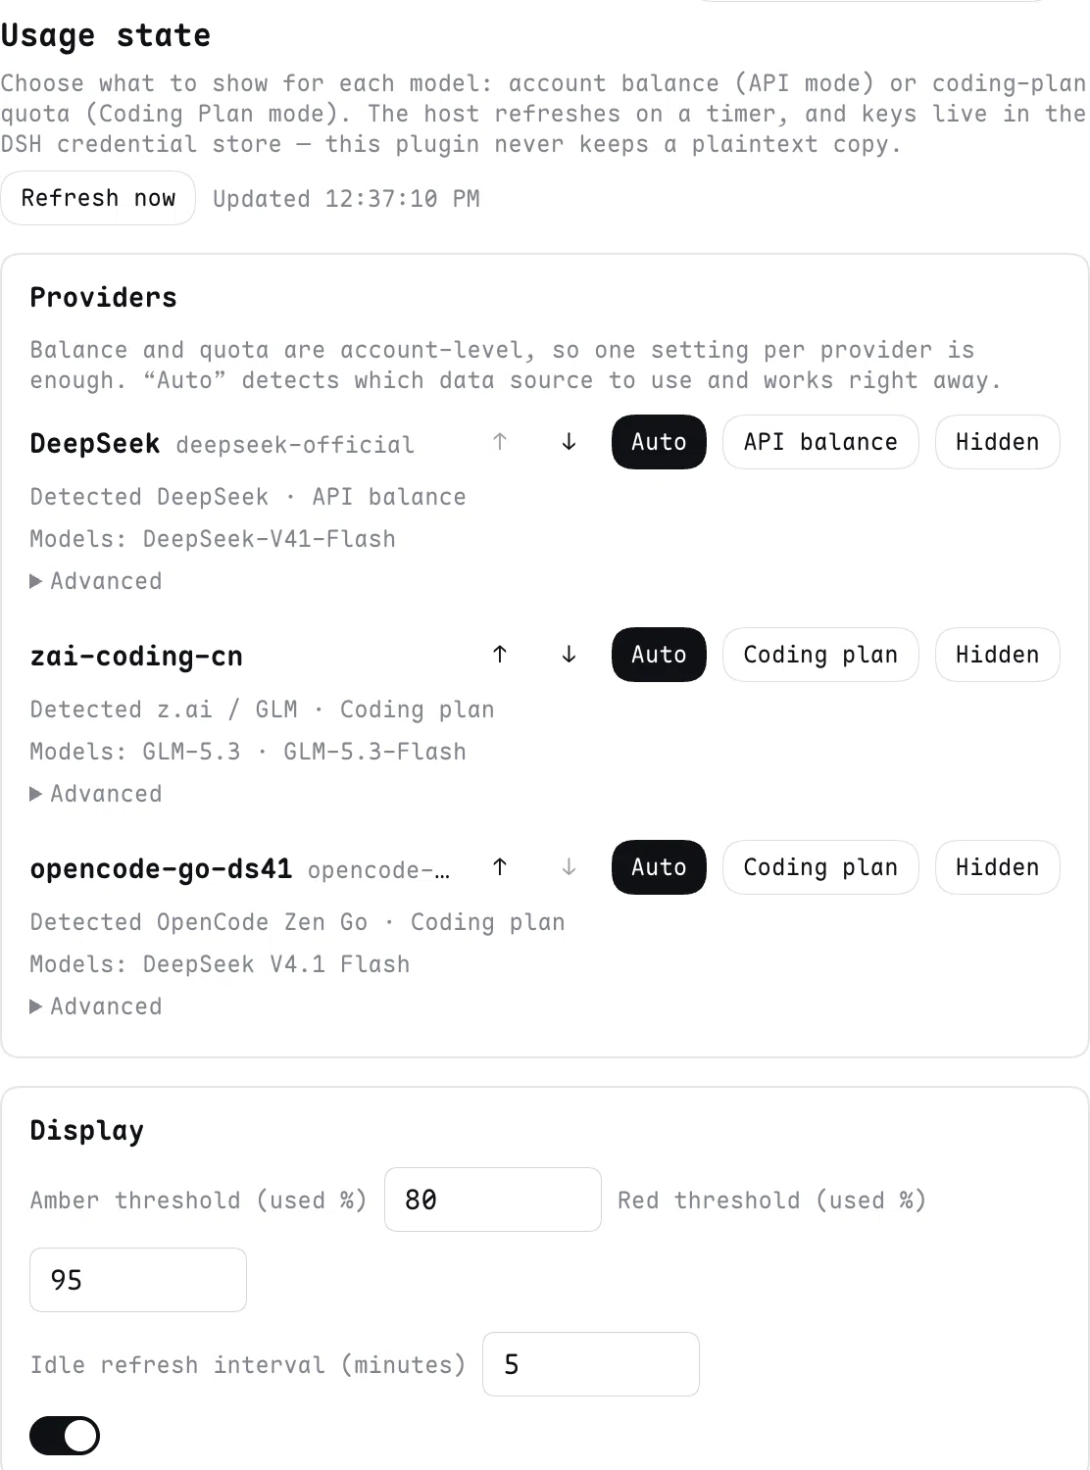The width and height of the screenshot is (1090, 1470).
Task: Expand Advanced under opencode-go-ds41
Action: pyautogui.click(x=96, y=1006)
